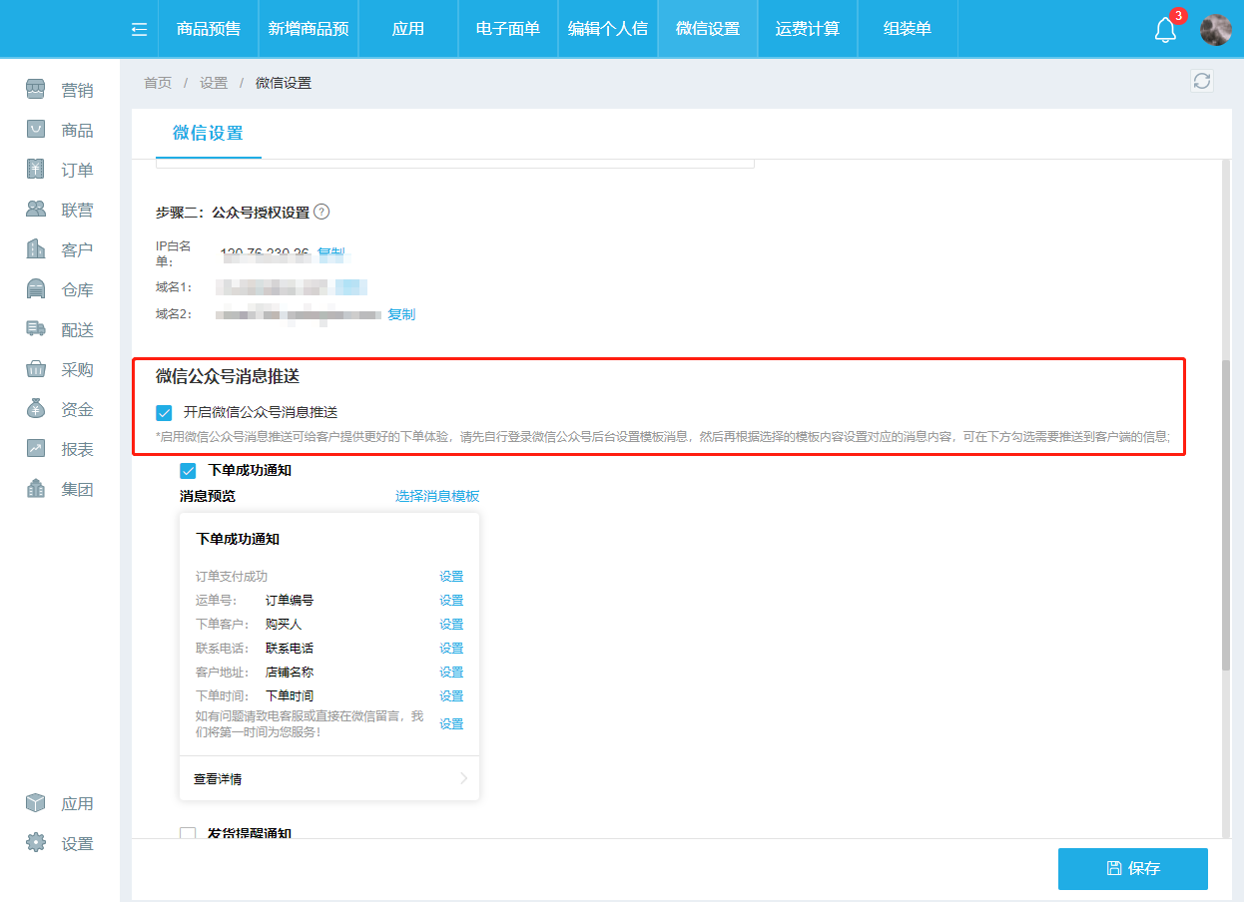Collapse the sidebar with the hamburger icon
This screenshot has height=902, width=1244.
tap(138, 29)
